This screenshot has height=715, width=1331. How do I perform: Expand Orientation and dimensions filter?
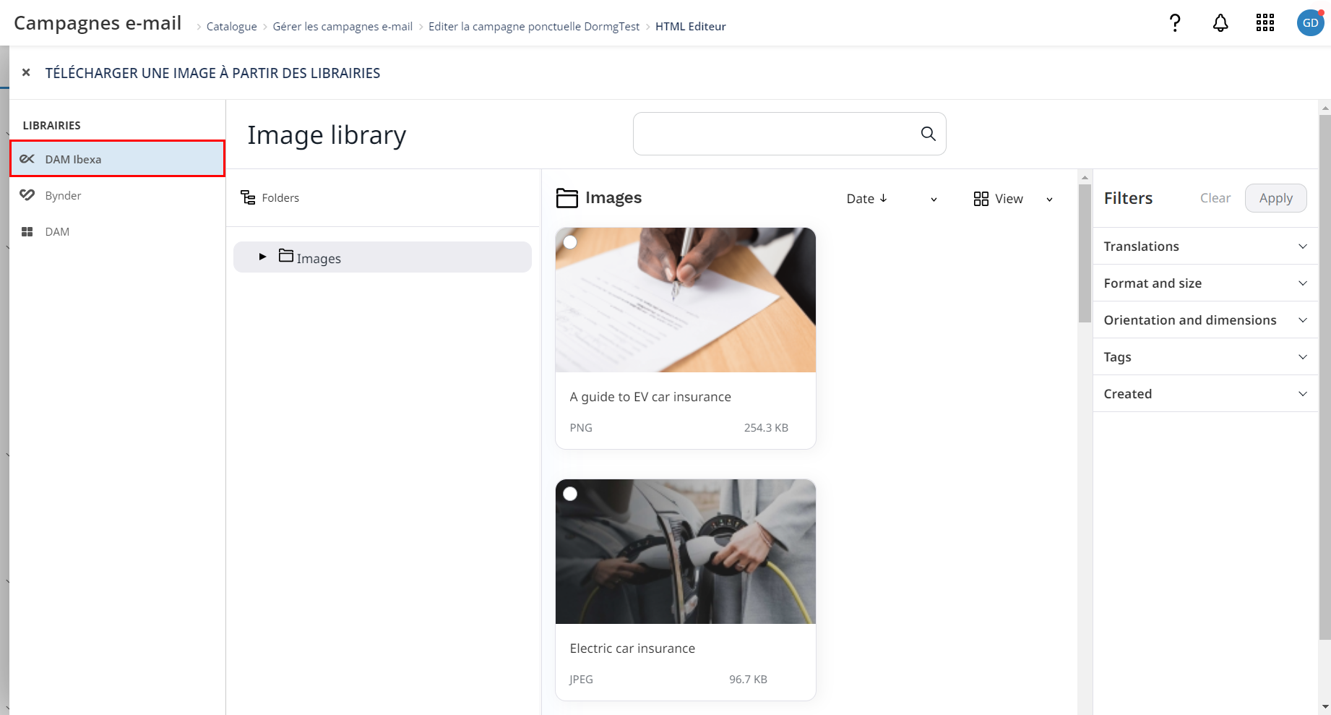[x=1205, y=320]
